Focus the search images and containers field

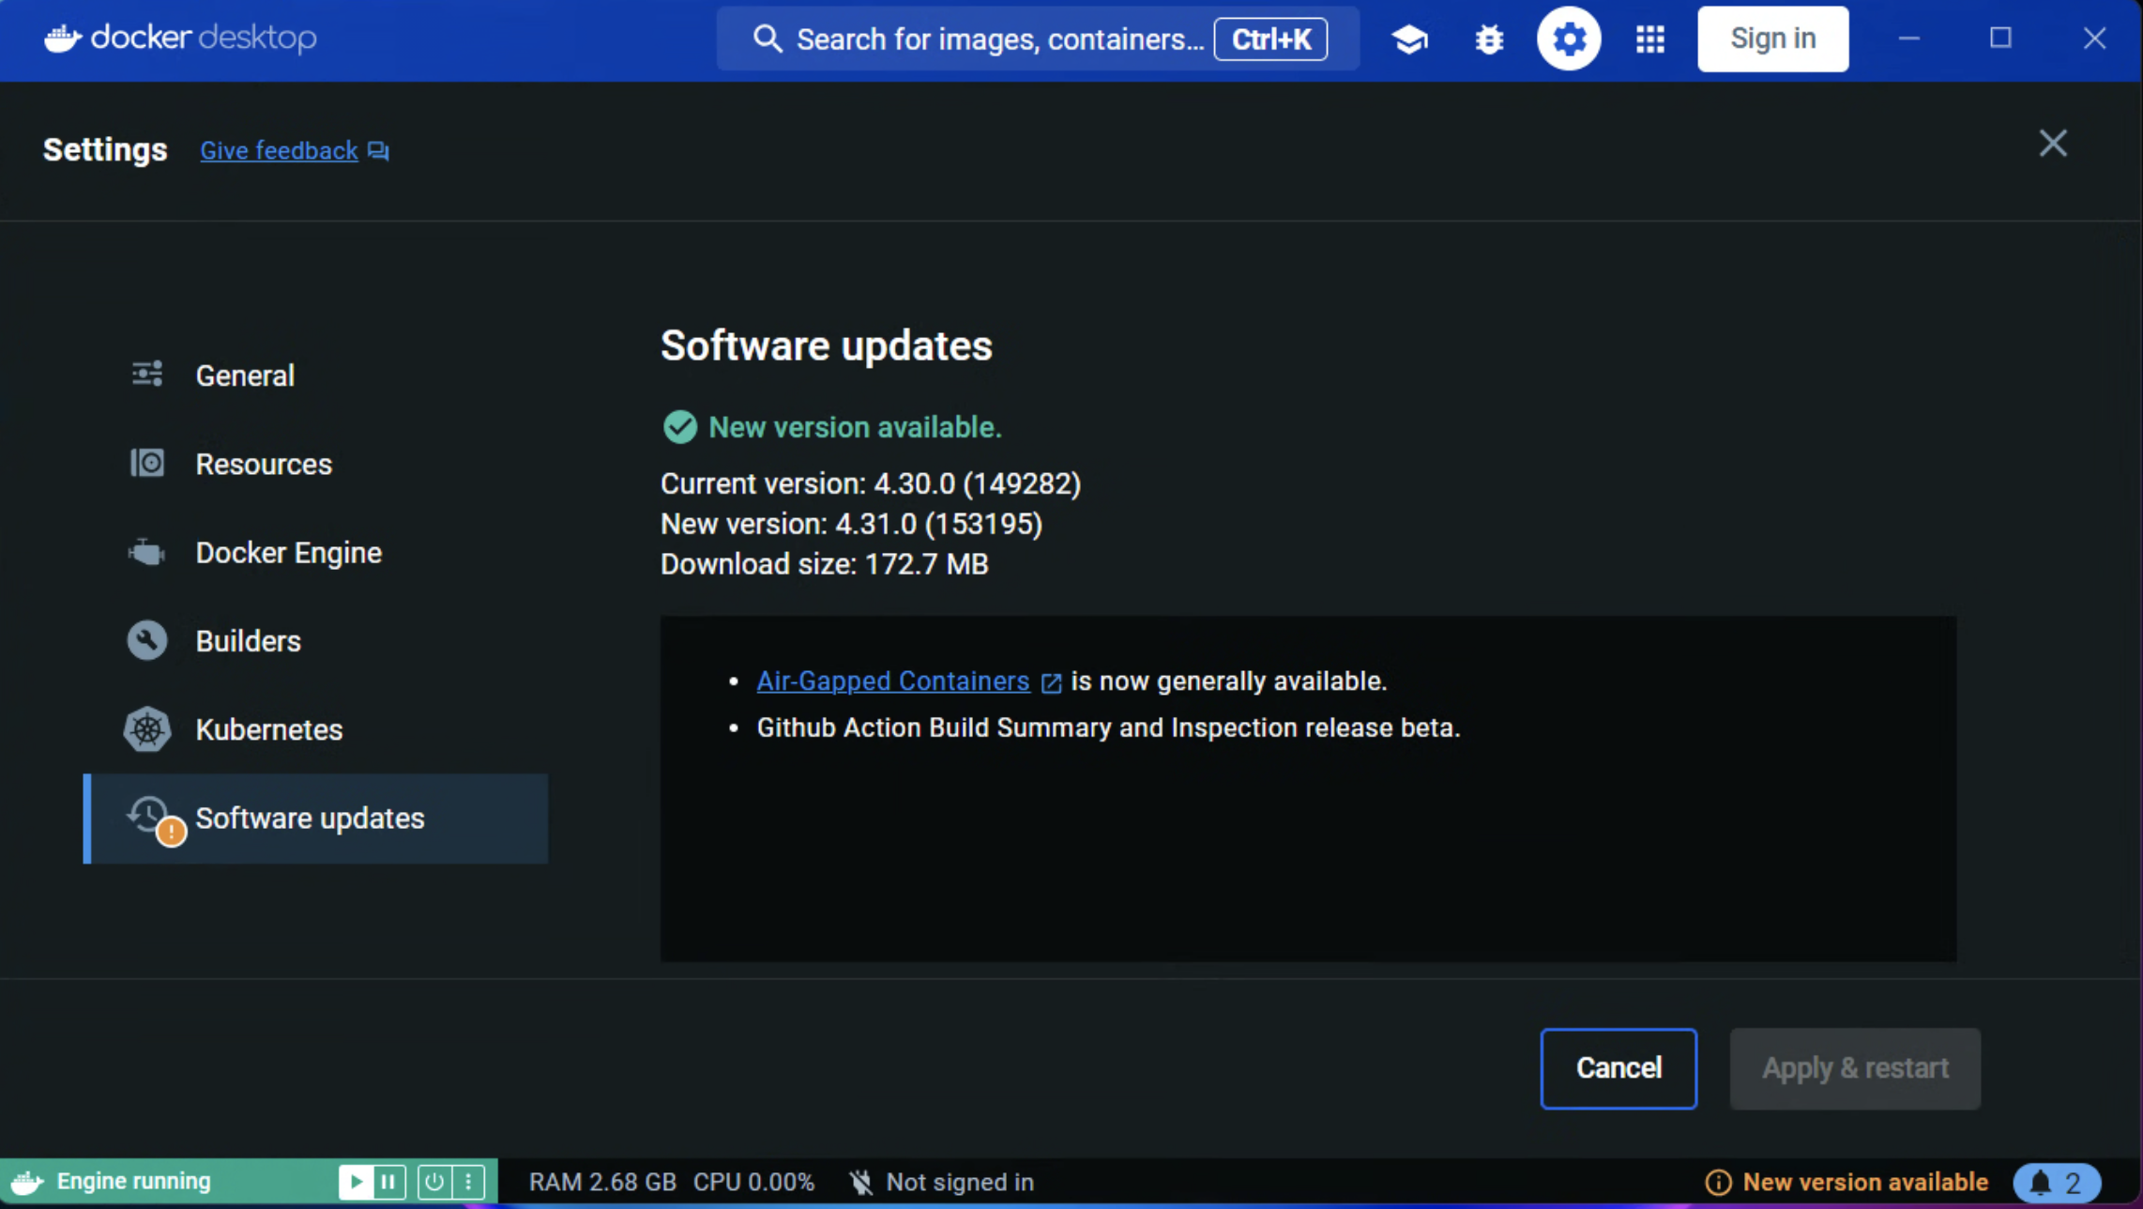point(1038,38)
